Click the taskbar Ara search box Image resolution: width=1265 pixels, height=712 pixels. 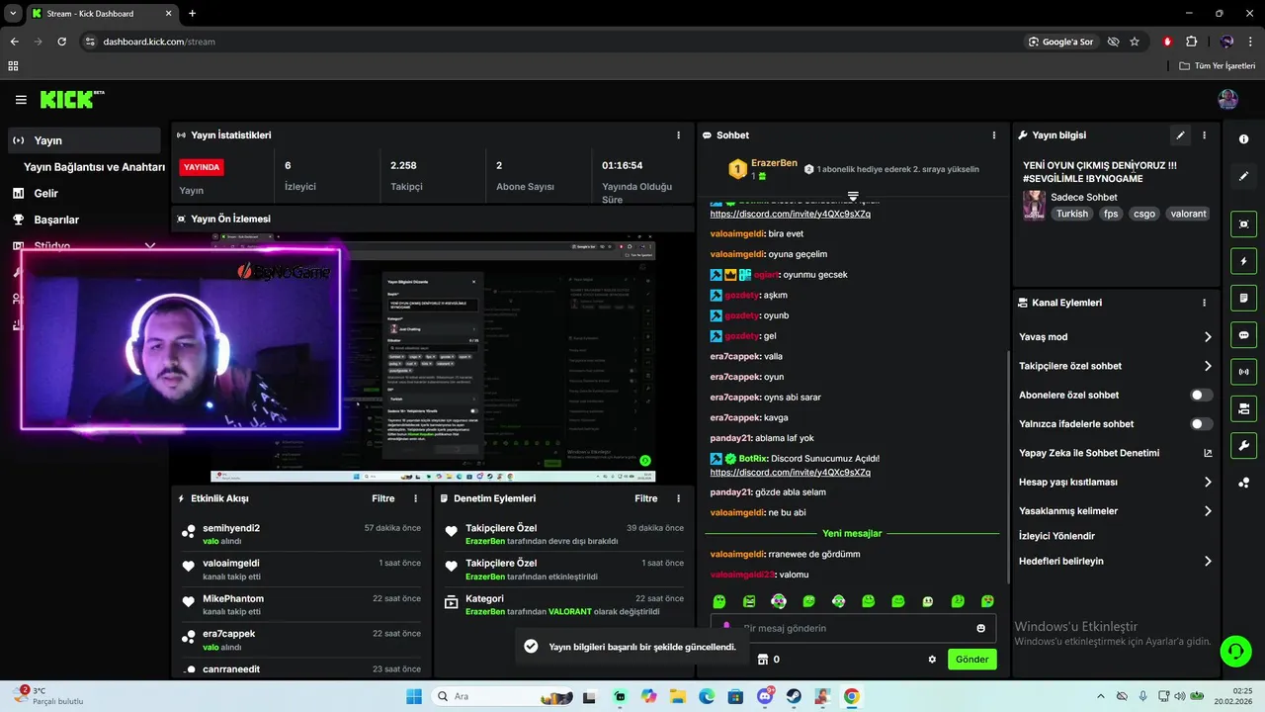click(500, 696)
